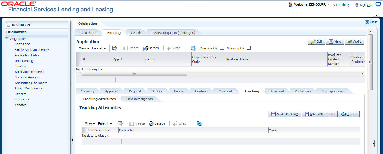Open Underwriting in the navigation tree

(x=24, y=61)
